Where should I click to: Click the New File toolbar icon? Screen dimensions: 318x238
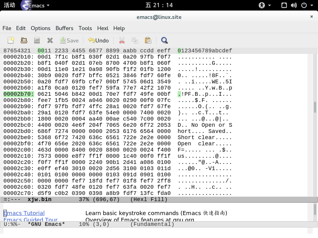coord(11,40)
